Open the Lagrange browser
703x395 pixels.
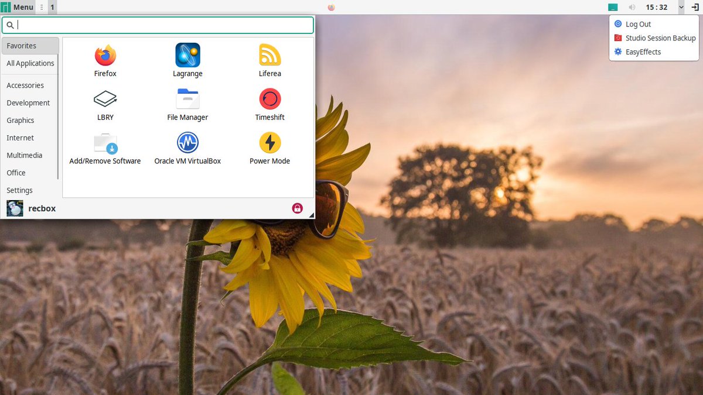(x=187, y=59)
